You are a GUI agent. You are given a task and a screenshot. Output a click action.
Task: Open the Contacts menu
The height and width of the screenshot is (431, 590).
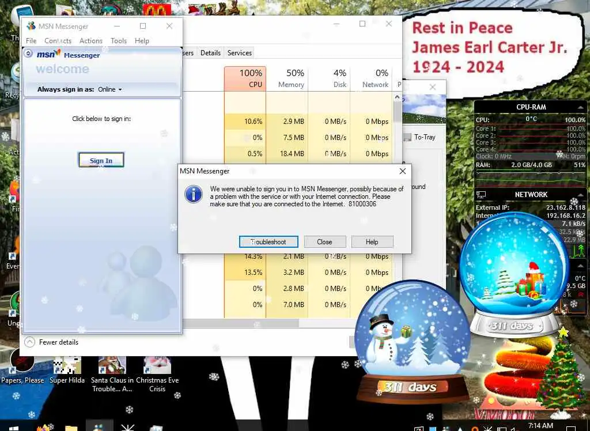point(58,41)
